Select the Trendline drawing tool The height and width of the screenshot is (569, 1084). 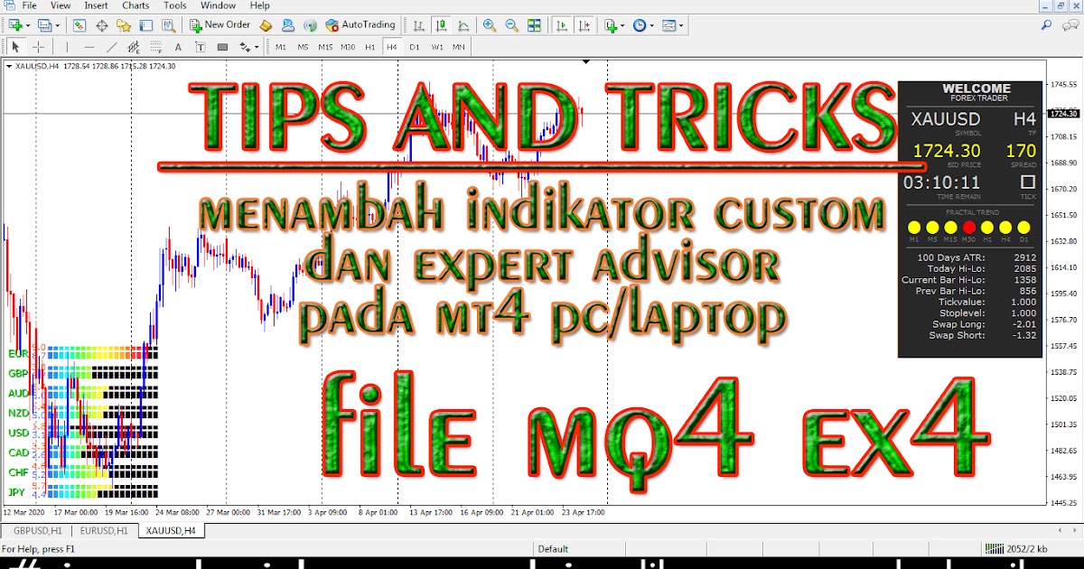112,47
